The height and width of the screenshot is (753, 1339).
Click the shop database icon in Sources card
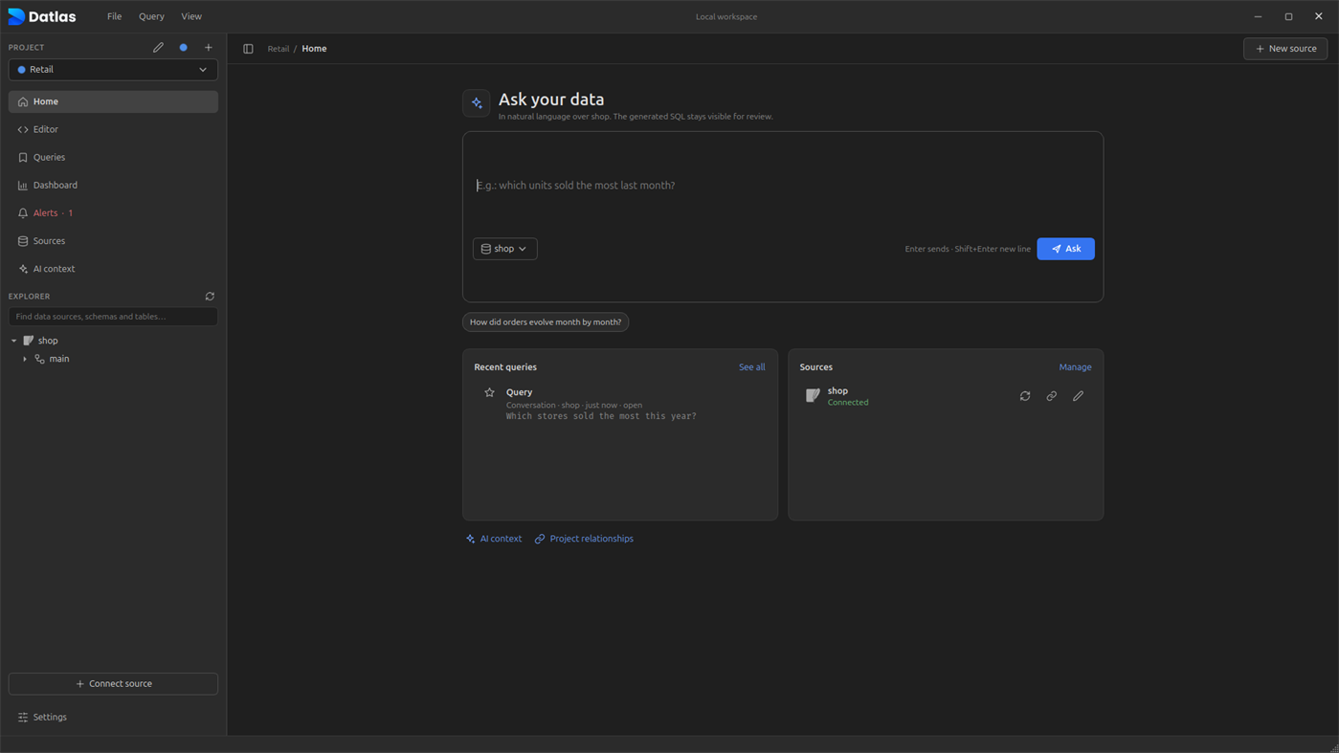pyautogui.click(x=813, y=396)
